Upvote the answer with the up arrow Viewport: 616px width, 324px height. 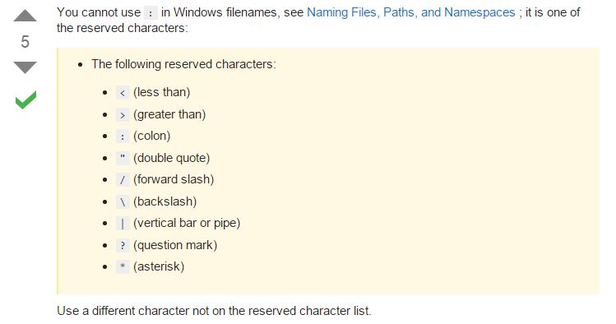pos(25,16)
